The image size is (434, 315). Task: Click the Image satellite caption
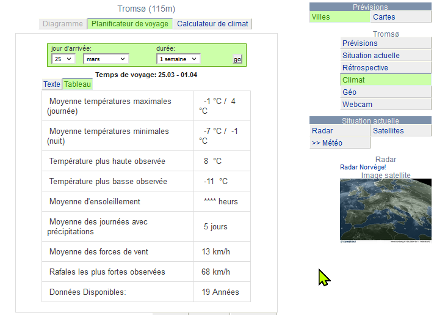click(386, 176)
